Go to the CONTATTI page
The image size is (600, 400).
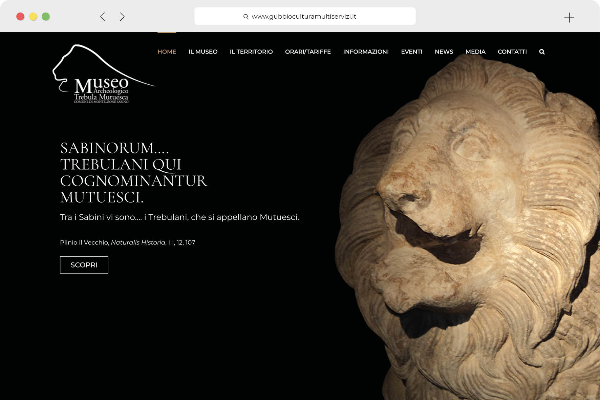(x=512, y=52)
